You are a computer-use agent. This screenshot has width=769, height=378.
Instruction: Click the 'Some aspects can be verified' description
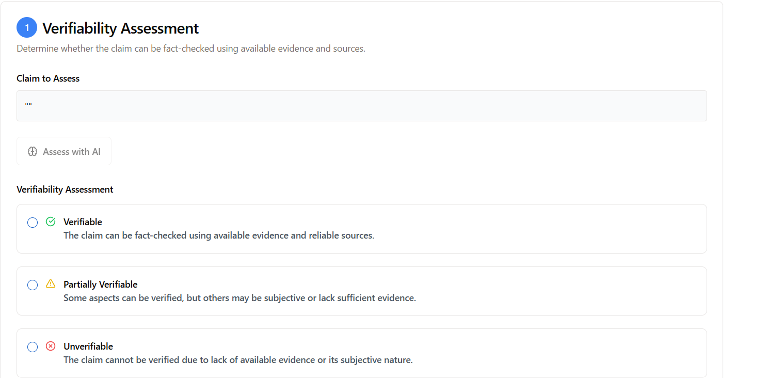point(239,298)
